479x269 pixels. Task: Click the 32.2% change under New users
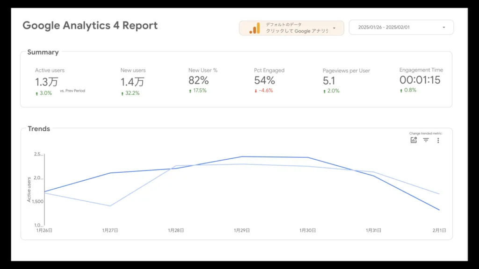pyautogui.click(x=131, y=93)
